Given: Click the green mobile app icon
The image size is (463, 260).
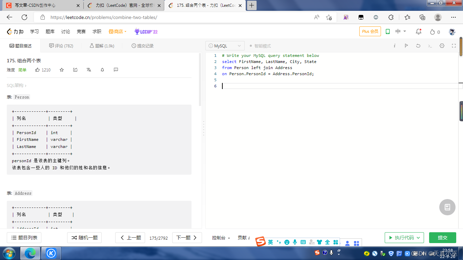Looking at the screenshot, I should (x=388, y=31).
